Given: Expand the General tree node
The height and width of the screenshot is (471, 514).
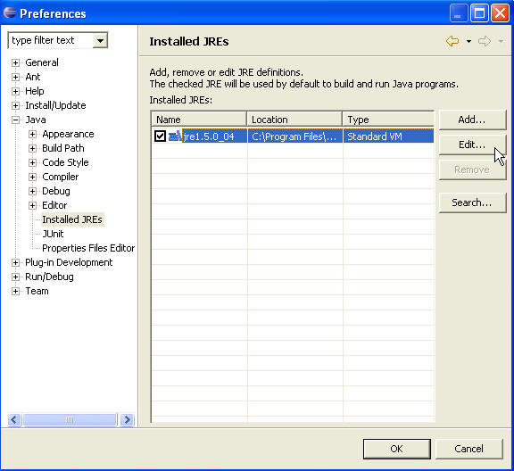Looking at the screenshot, I should [15, 62].
